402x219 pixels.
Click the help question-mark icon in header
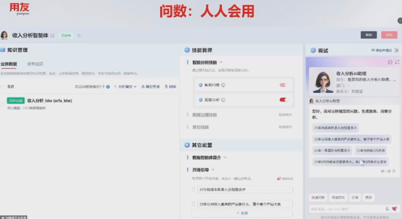pos(79,36)
